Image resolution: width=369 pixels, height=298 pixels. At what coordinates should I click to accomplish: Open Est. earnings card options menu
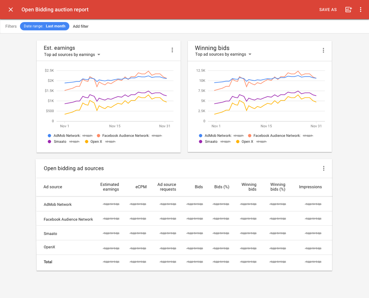point(172,50)
